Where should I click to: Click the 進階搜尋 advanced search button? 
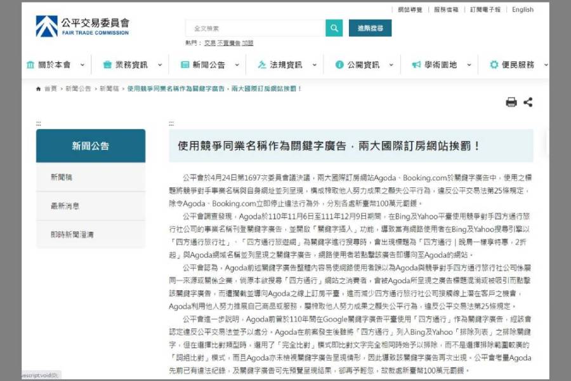click(370, 28)
